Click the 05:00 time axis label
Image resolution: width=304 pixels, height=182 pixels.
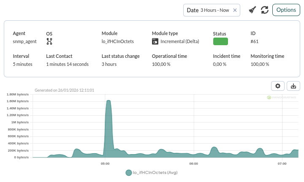pos(105,163)
